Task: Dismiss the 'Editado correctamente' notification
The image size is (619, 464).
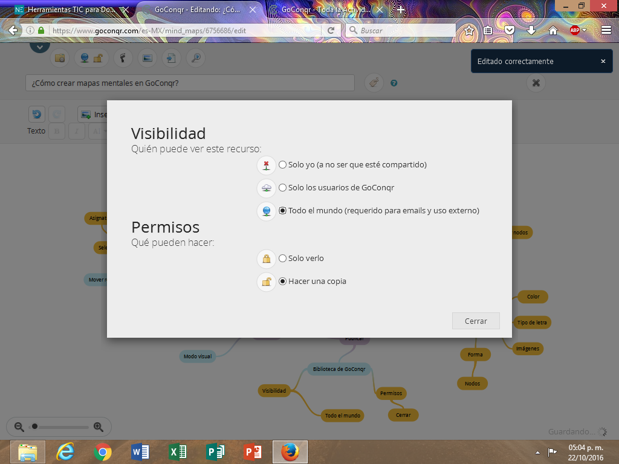Action: click(603, 61)
